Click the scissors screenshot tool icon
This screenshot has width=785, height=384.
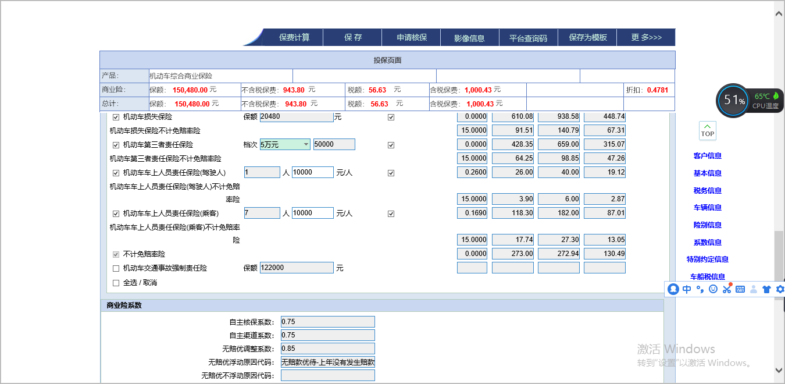click(x=727, y=289)
